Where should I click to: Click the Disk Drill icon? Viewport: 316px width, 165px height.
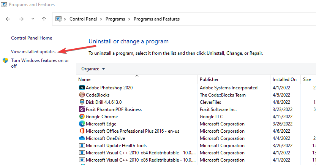(x=82, y=102)
